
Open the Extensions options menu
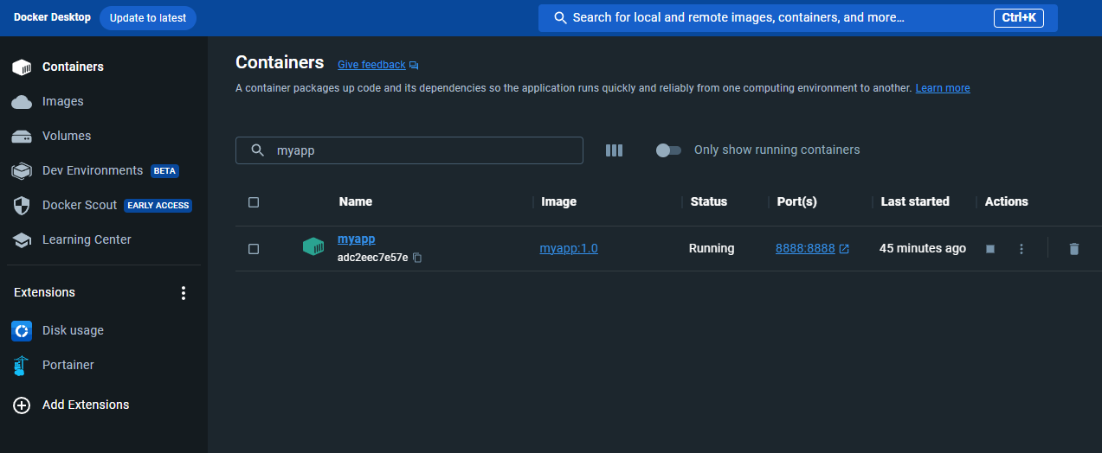[183, 293]
